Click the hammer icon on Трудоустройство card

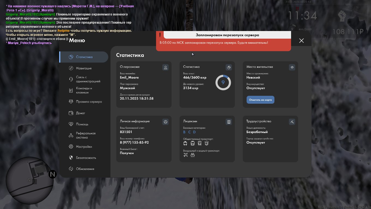point(292,122)
